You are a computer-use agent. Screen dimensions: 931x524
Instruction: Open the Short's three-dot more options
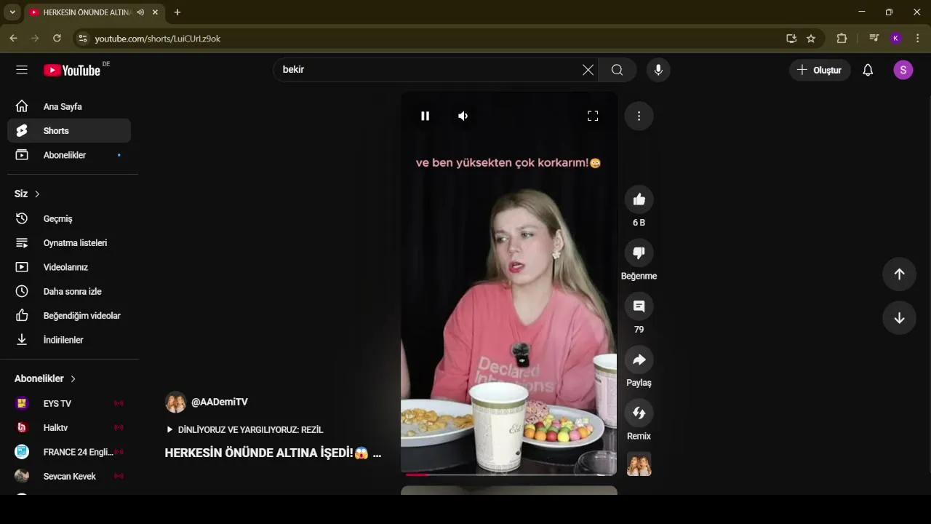(x=639, y=116)
